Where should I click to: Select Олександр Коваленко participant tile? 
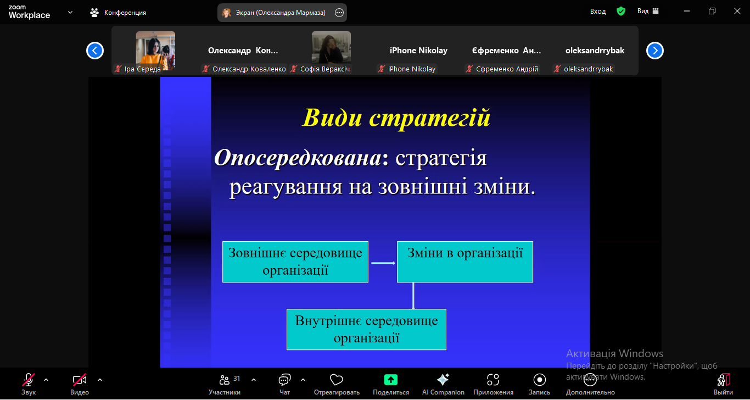point(243,51)
